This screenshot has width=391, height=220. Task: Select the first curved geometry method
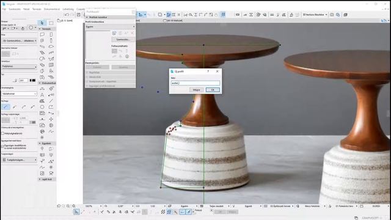click(5, 107)
